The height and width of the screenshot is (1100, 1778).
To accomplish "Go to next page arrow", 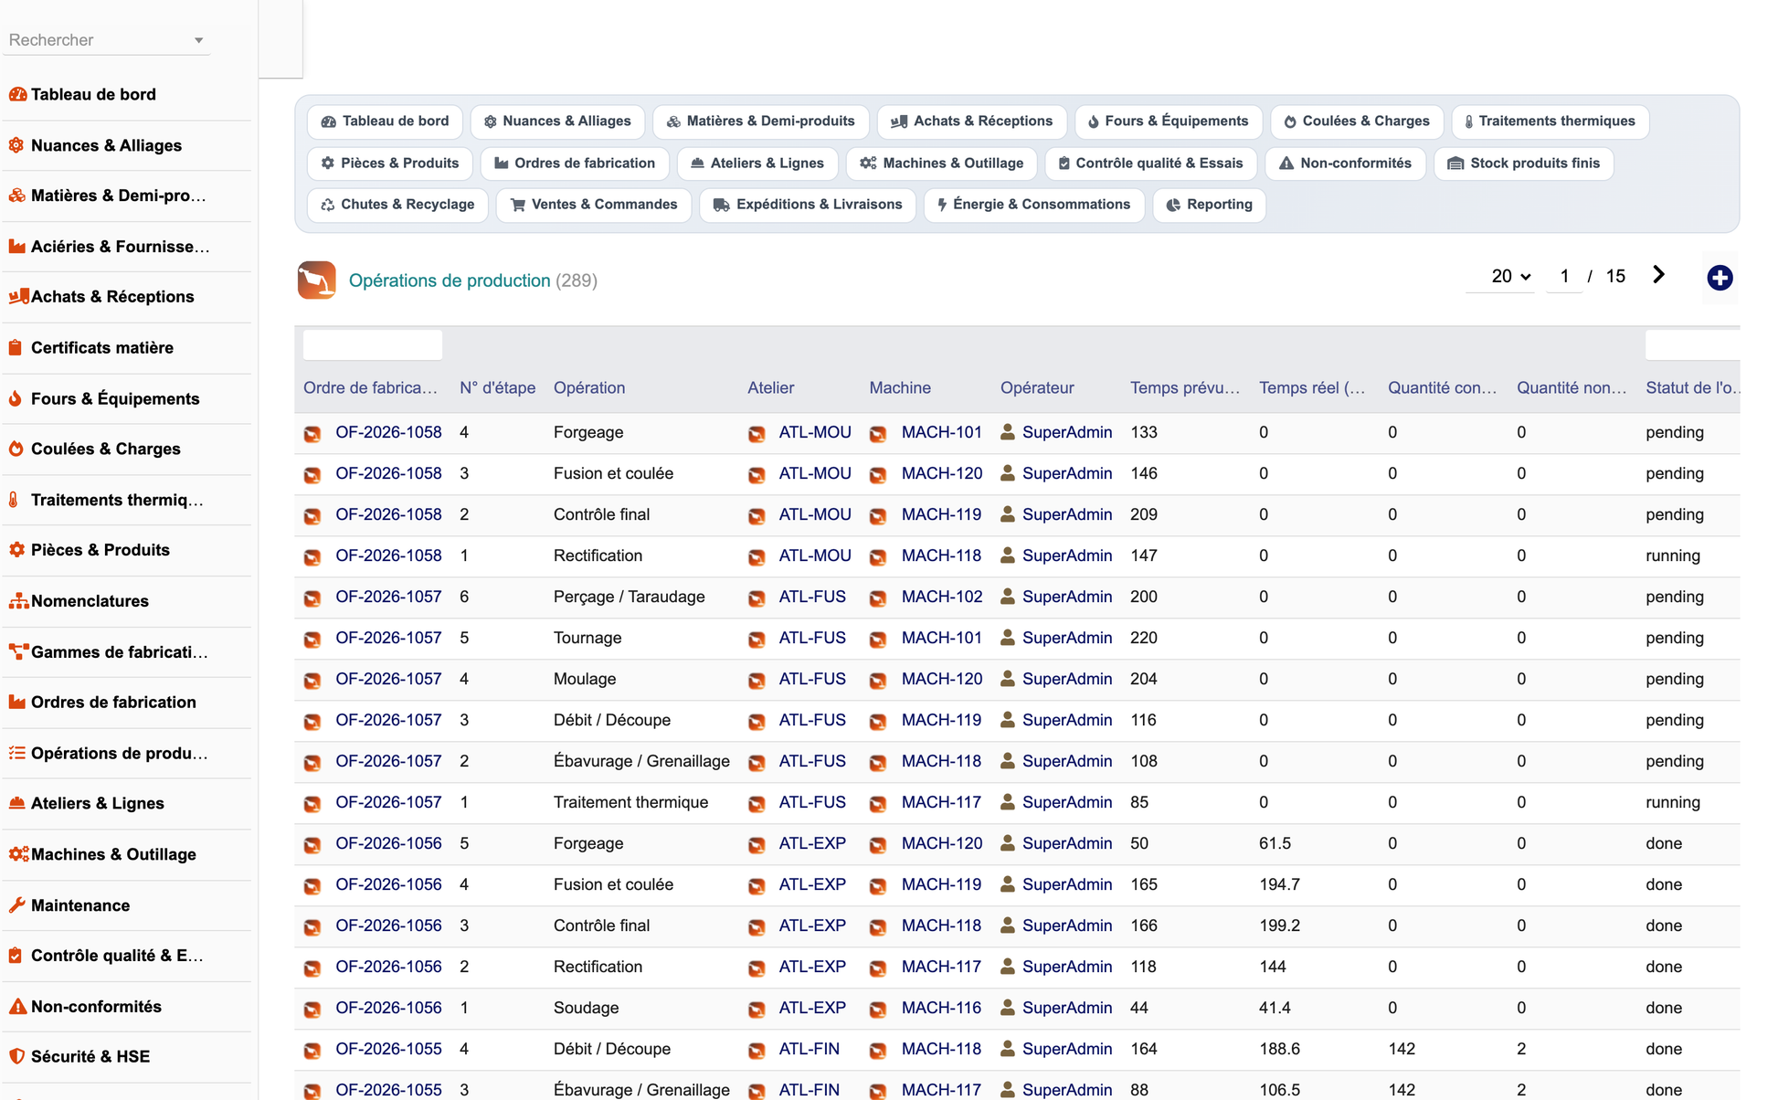I will coord(1658,275).
